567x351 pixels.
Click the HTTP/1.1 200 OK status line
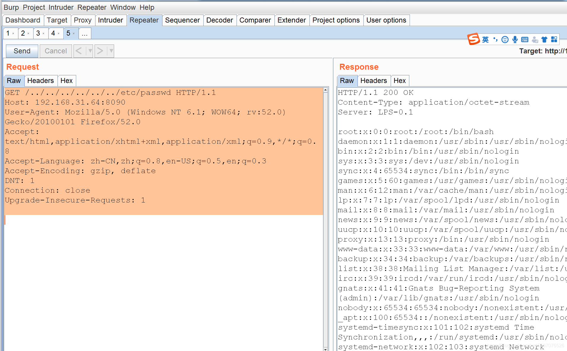376,92
